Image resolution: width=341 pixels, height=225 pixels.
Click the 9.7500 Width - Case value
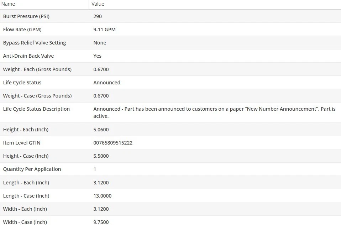(x=101, y=222)
